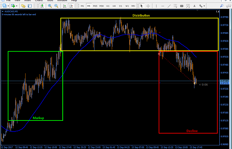Switch to H1 timeframe
The height and width of the screenshot is (149, 232).
click(x=108, y=6)
